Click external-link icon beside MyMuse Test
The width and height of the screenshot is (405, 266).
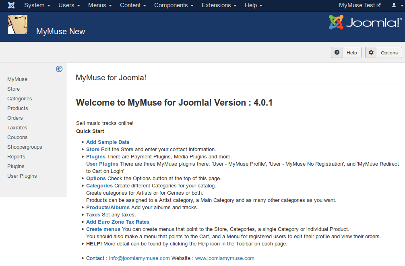pyautogui.click(x=378, y=5)
